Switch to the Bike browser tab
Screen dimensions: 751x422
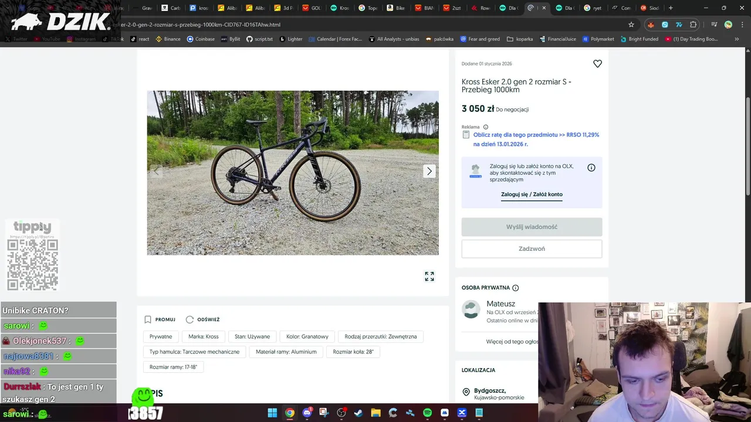click(x=397, y=8)
